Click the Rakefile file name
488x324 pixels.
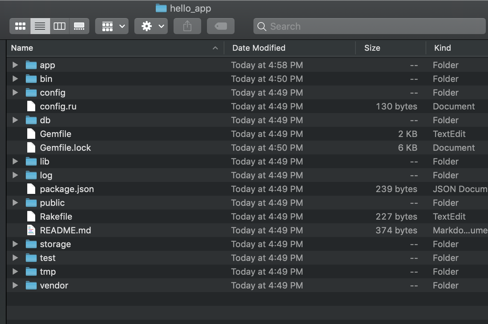tap(56, 216)
